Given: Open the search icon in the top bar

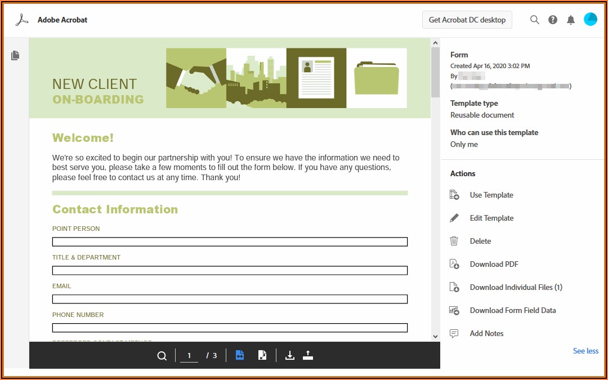Looking at the screenshot, I should [x=534, y=19].
